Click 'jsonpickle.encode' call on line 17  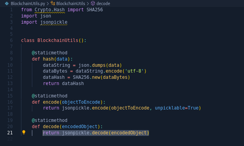coord(85,108)
